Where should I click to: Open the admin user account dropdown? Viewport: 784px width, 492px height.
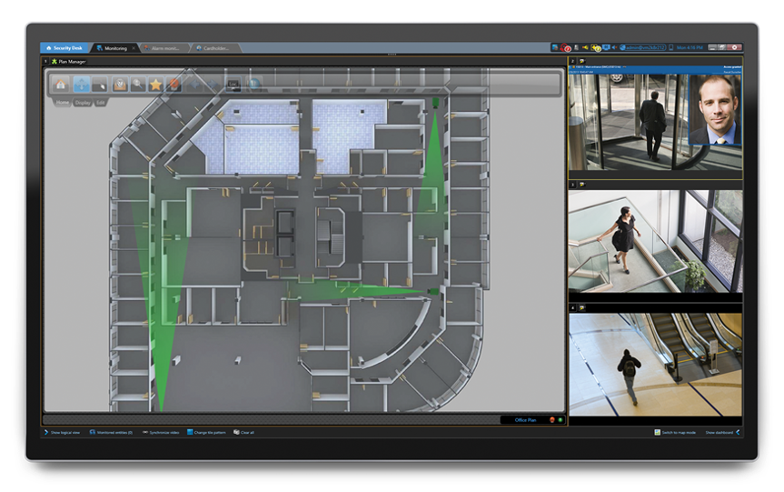643,47
